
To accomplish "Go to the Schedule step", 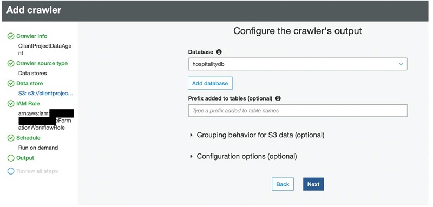I will (x=28, y=138).
